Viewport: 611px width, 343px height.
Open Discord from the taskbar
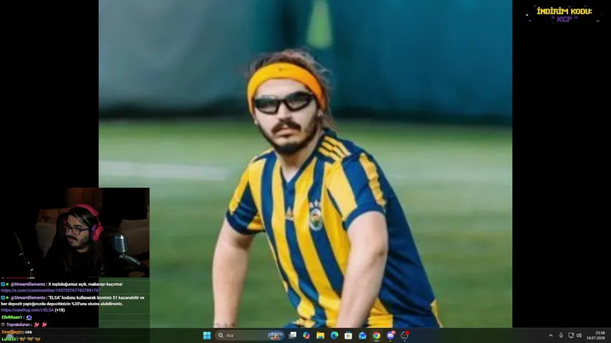390,335
